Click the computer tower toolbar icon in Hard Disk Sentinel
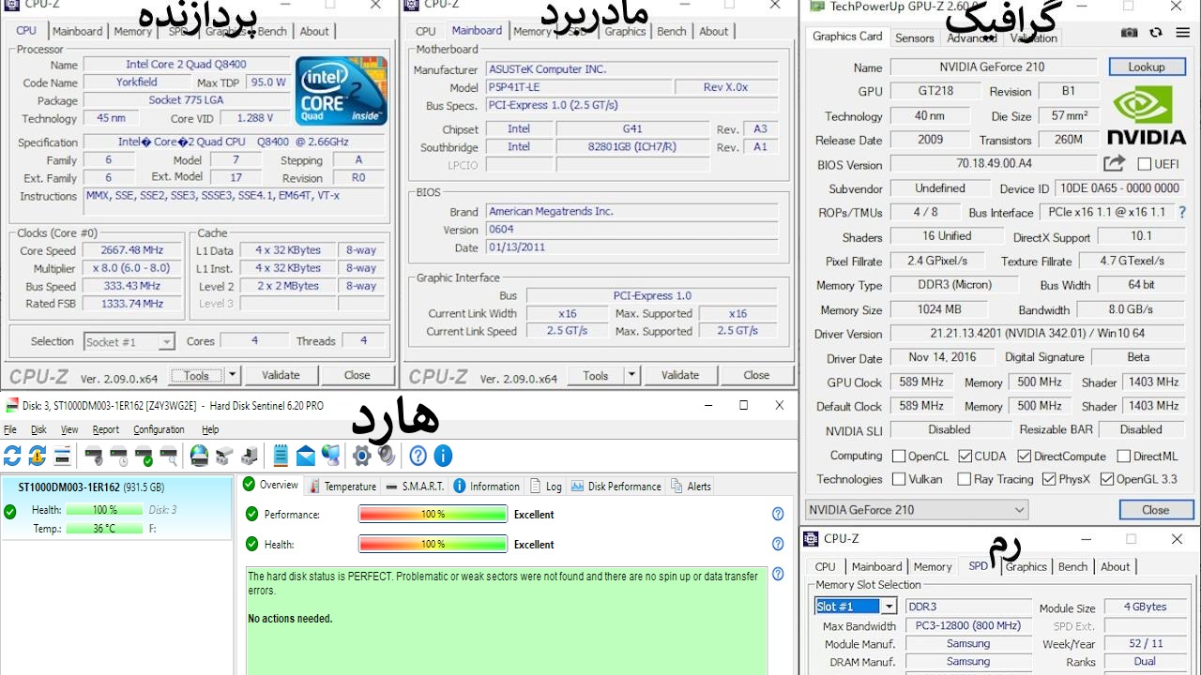Image resolution: width=1201 pixels, height=675 pixels. (x=249, y=457)
